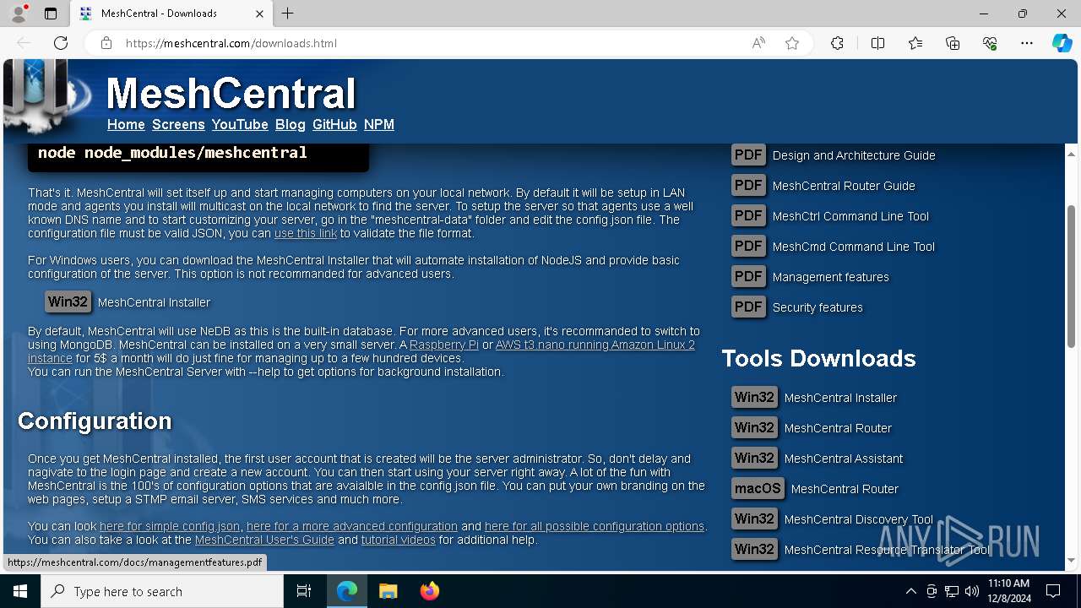The width and height of the screenshot is (1081, 608).
Task: Open the Favorites list icon
Action: coord(915,43)
